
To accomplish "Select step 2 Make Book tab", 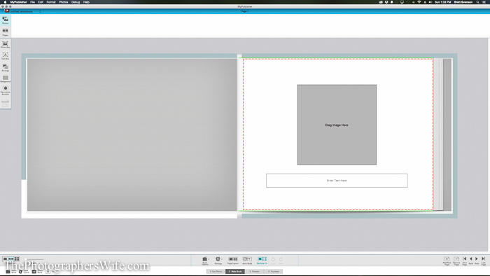I will [235, 271].
